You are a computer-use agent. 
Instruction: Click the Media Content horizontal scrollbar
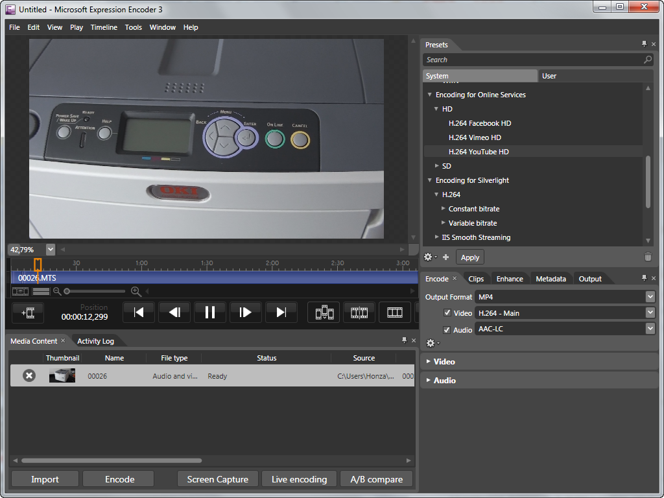tap(112, 460)
